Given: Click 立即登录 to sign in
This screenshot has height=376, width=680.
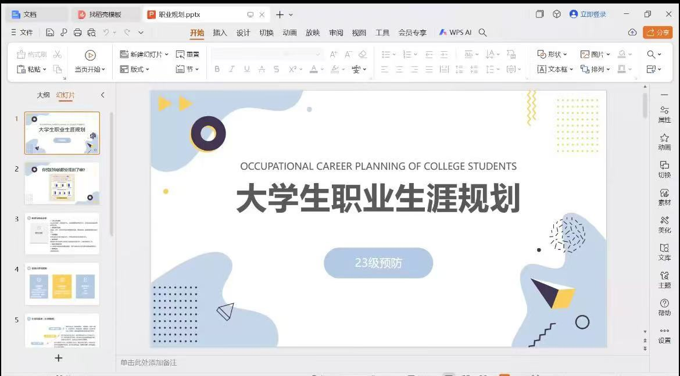Looking at the screenshot, I should 588,14.
